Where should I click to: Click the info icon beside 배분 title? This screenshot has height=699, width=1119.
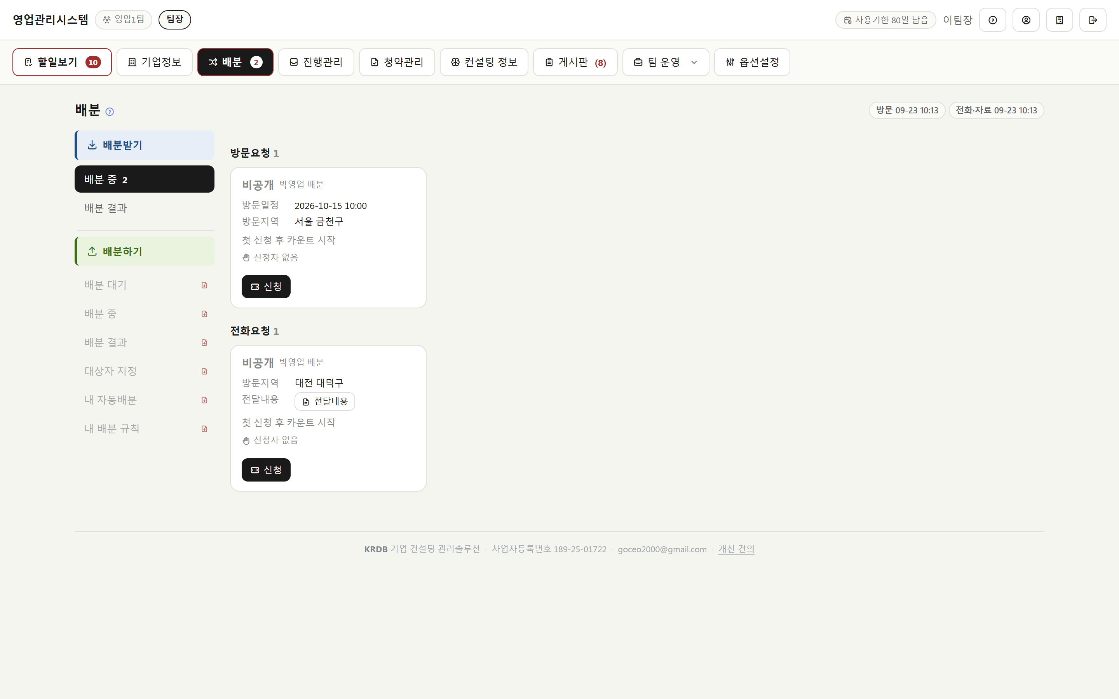[x=110, y=111]
